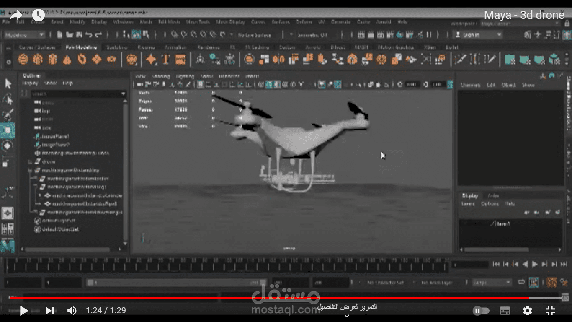Open the Windows menu
This screenshot has height=322, width=572.
coord(123,22)
